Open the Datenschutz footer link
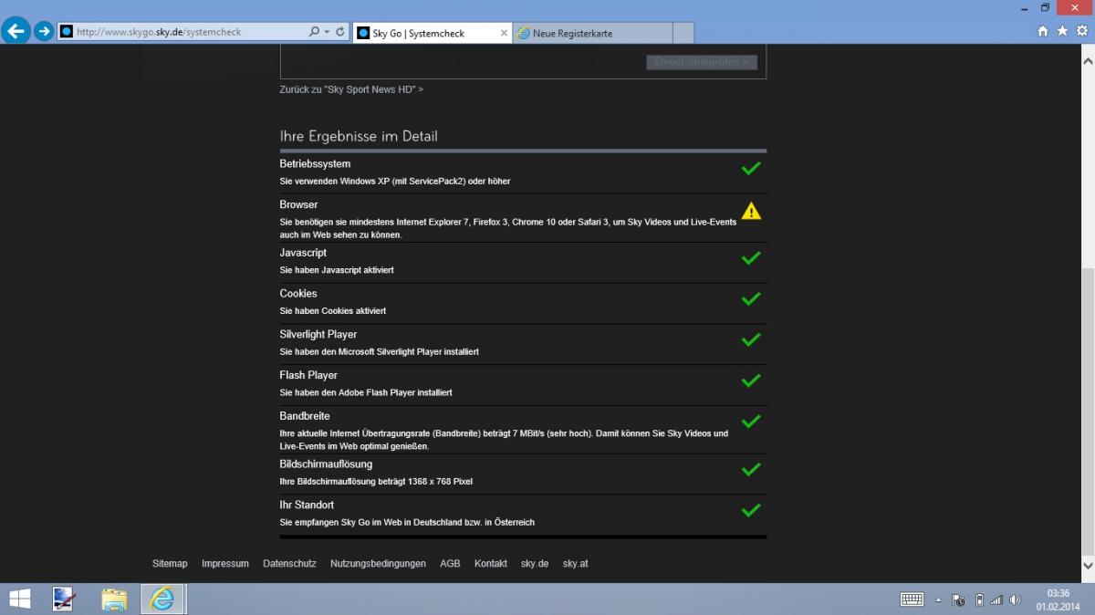 pyautogui.click(x=289, y=564)
